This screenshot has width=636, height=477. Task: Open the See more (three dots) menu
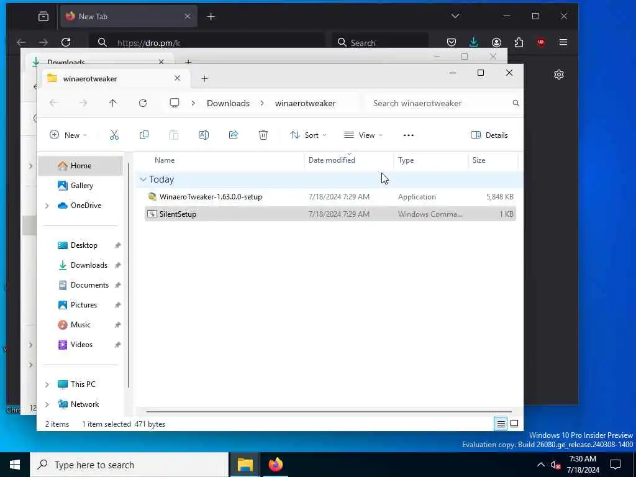[x=409, y=135]
